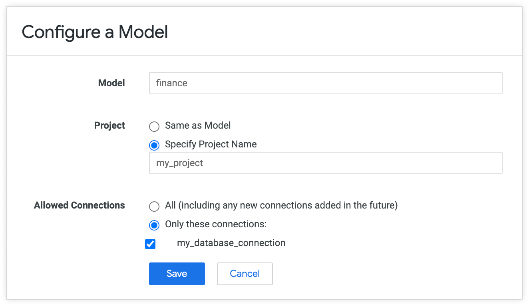Select the Same as Model radio button
529x306 pixels.
154,126
